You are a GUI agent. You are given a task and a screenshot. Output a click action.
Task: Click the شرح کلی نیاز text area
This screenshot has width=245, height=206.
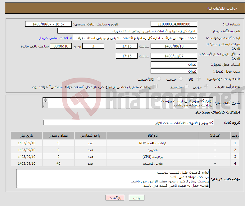(x=128, y=103)
